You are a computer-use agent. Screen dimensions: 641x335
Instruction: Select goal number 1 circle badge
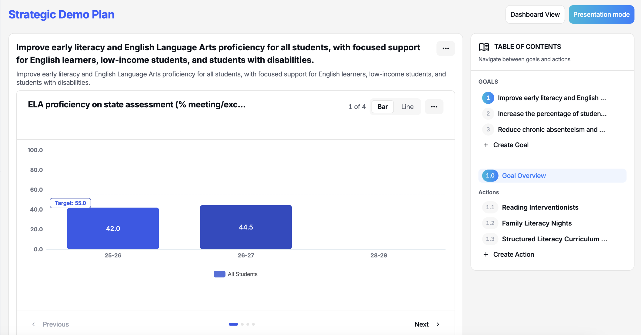click(488, 98)
